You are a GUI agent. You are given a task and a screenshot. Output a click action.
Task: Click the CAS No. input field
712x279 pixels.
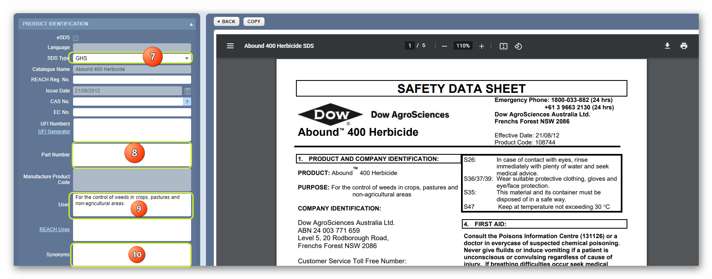[x=128, y=102]
